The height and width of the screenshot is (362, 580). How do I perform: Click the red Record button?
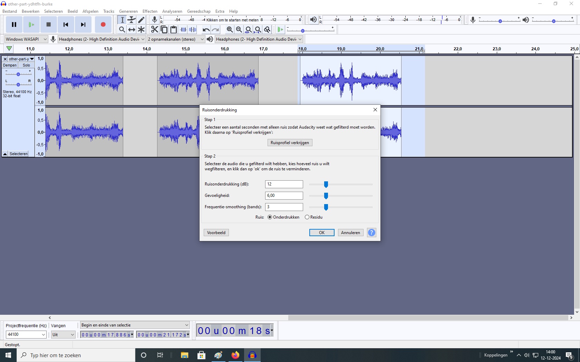[x=103, y=24]
